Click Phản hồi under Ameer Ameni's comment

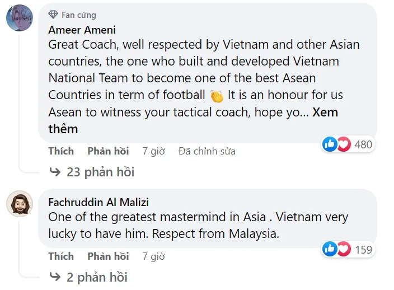(108, 151)
